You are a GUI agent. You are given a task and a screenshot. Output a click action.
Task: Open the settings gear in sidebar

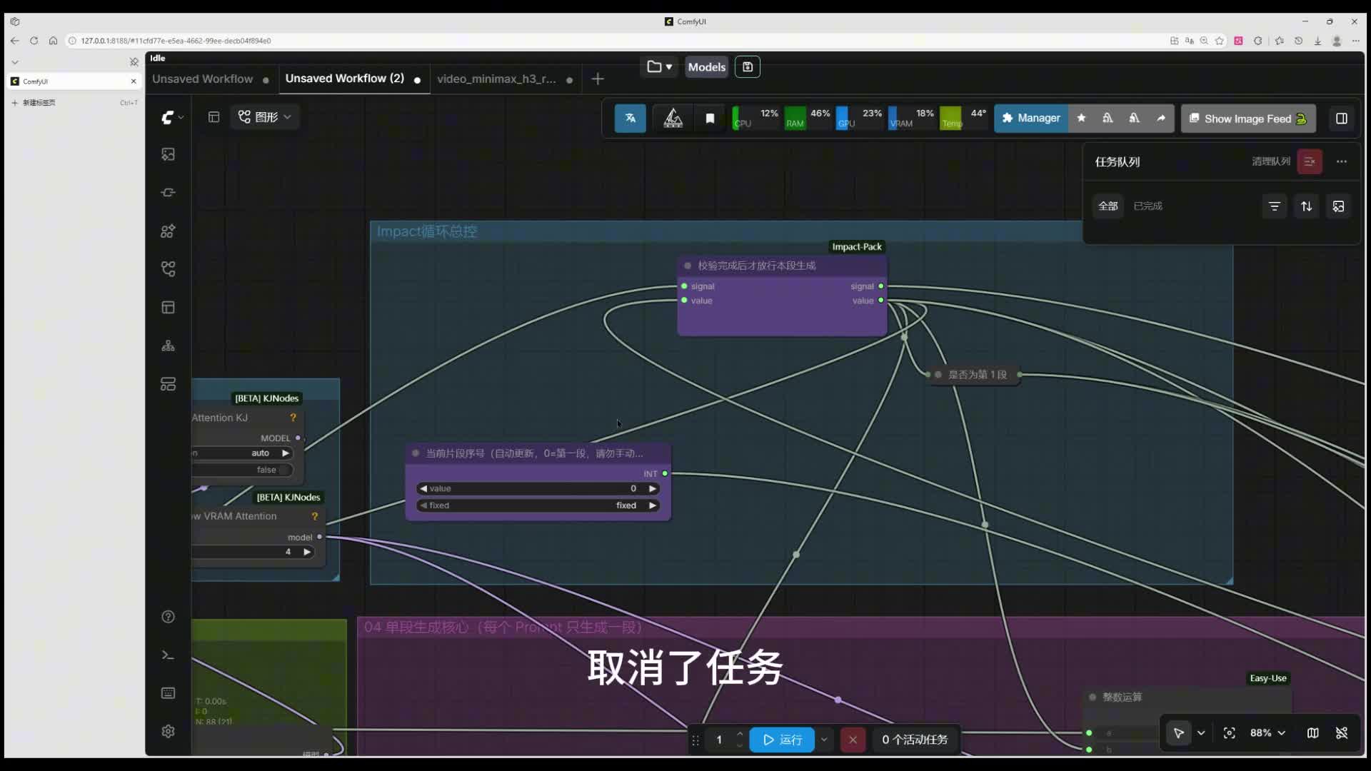(x=168, y=732)
